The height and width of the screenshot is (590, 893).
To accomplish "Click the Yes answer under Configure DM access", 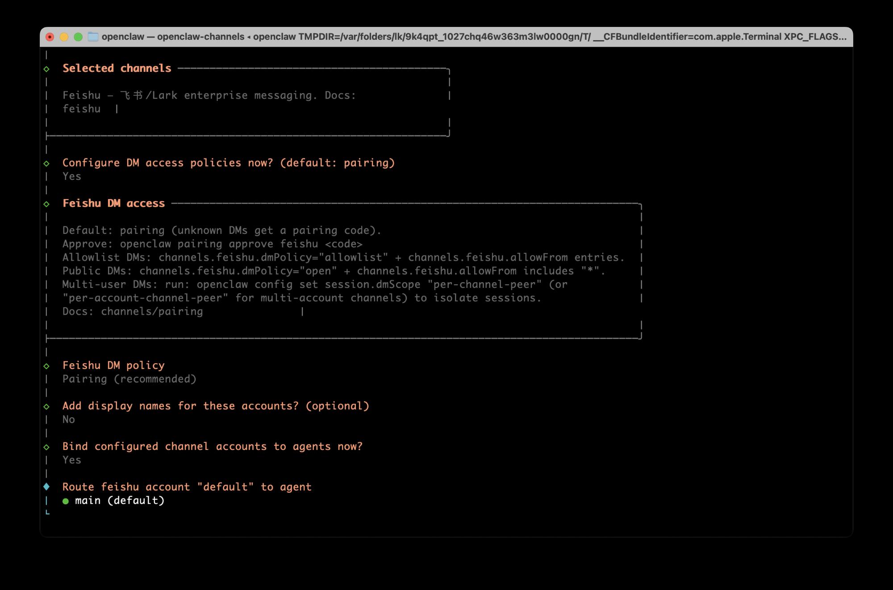I will tap(71, 176).
